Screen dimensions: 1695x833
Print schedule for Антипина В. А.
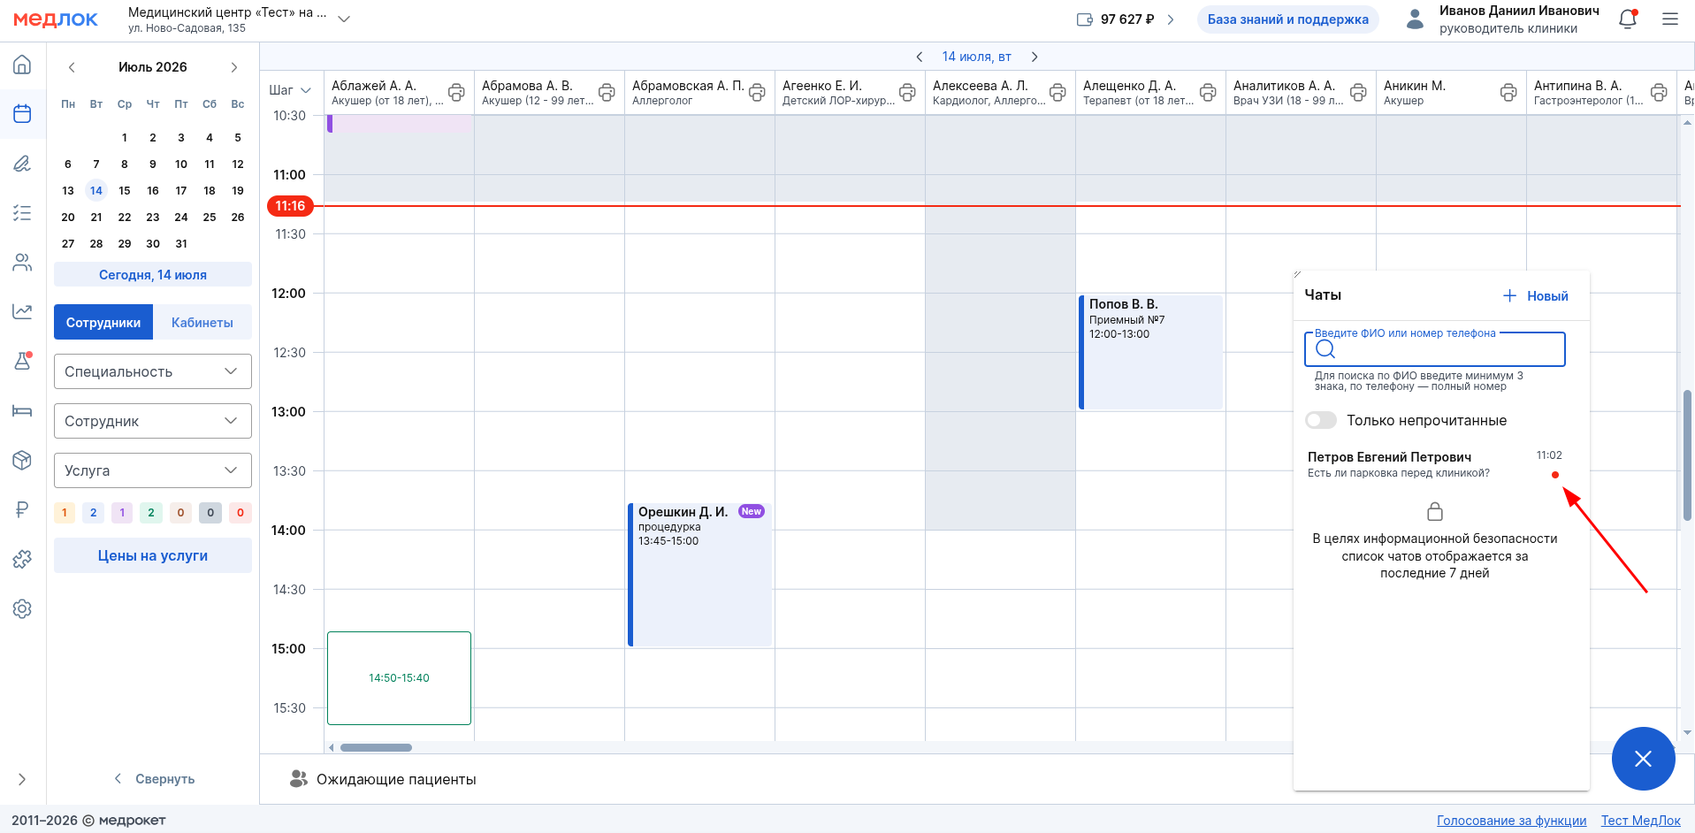(1659, 92)
